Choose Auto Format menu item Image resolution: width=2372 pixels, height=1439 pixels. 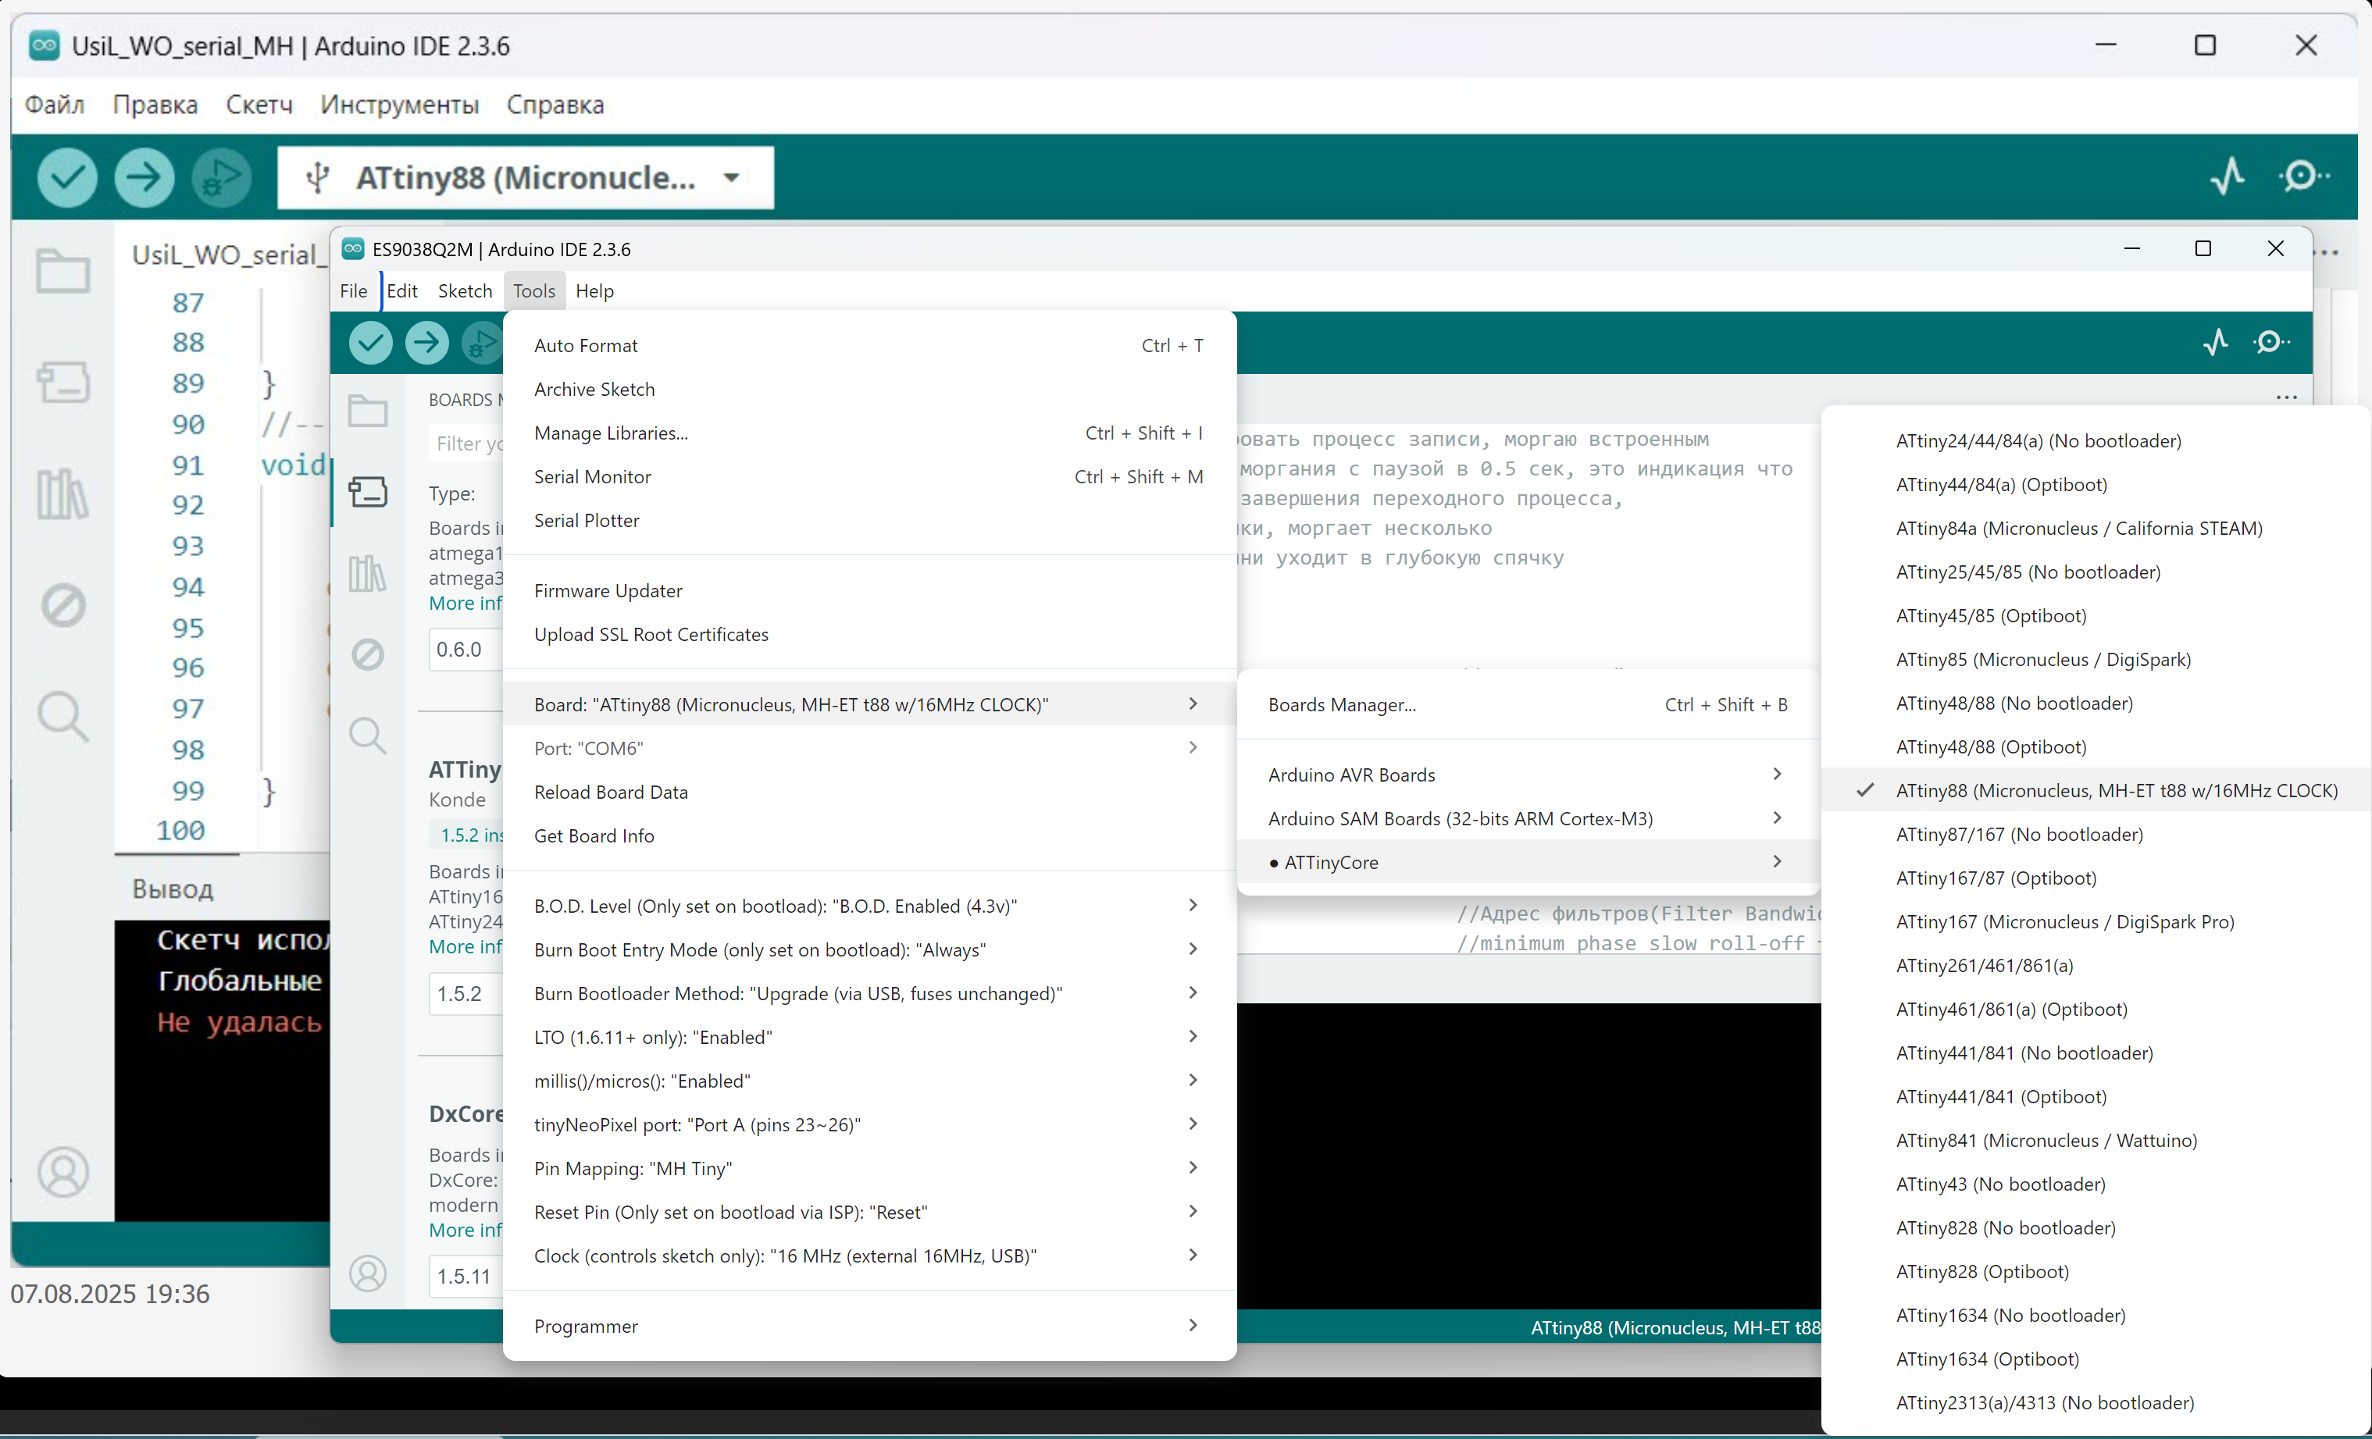click(x=869, y=346)
